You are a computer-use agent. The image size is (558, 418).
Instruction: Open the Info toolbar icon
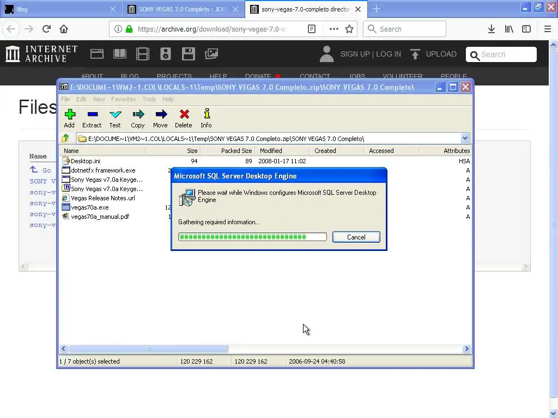(207, 118)
